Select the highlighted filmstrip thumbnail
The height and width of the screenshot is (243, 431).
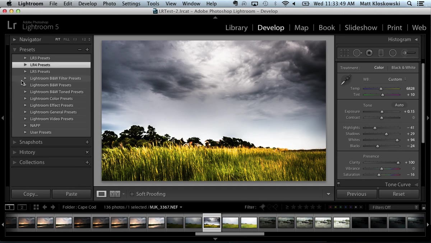click(x=212, y=223)
